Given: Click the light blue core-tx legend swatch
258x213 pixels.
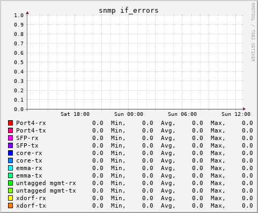Looking at the screenshot, I should coord(10,160).
